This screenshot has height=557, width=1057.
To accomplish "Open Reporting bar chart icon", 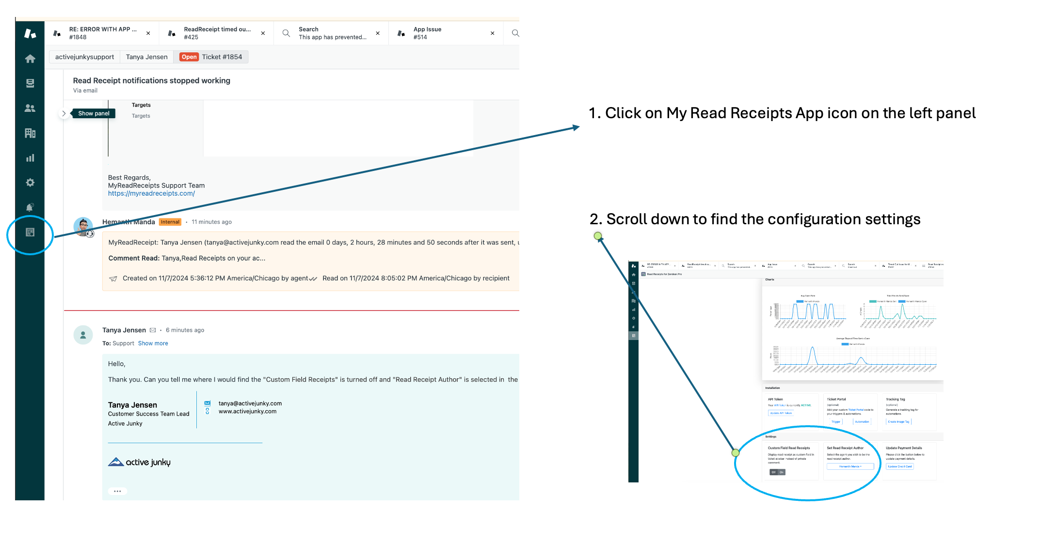I will [x=30, y=158].
